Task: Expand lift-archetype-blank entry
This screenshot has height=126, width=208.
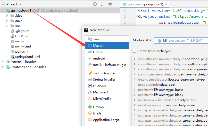Action: tap(135, 95)
